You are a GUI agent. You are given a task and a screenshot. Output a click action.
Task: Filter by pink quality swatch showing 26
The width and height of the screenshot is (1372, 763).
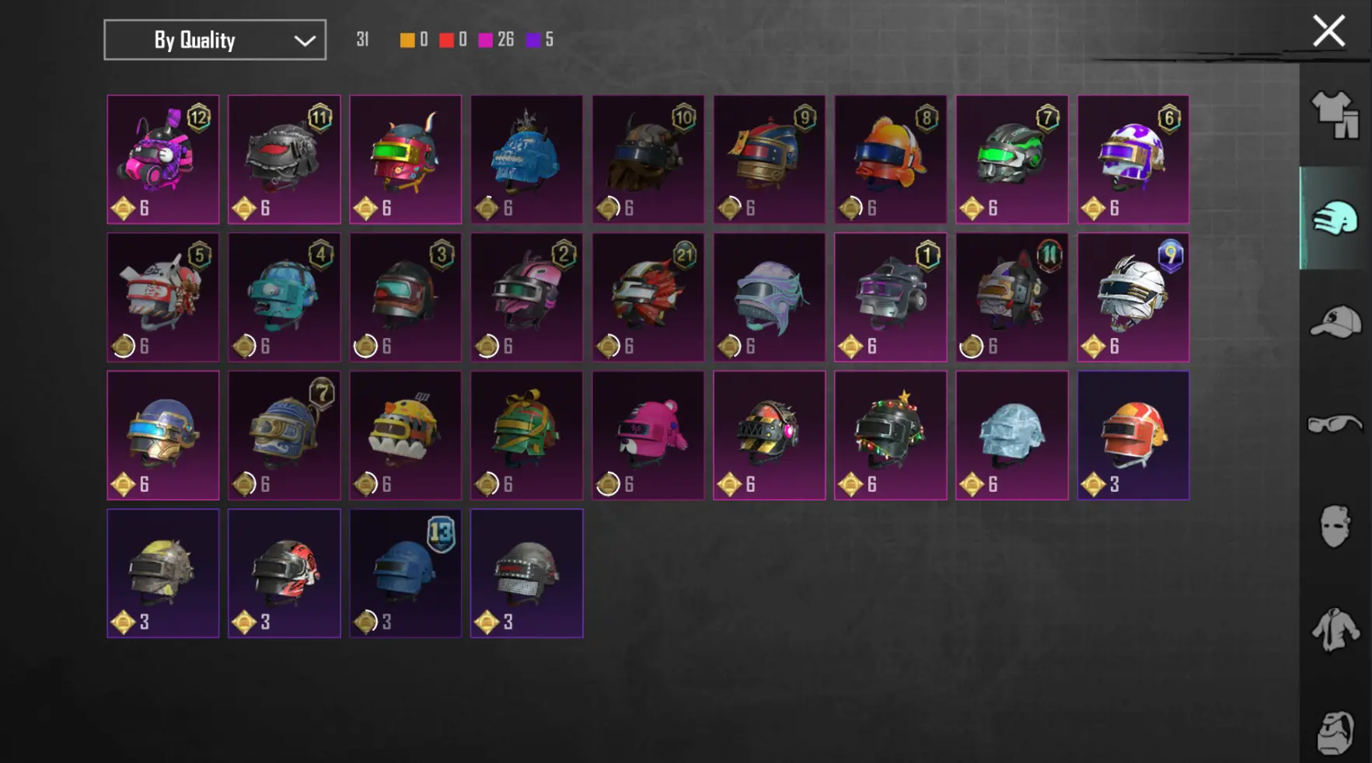pyautogui.click(x=485, y=40)
